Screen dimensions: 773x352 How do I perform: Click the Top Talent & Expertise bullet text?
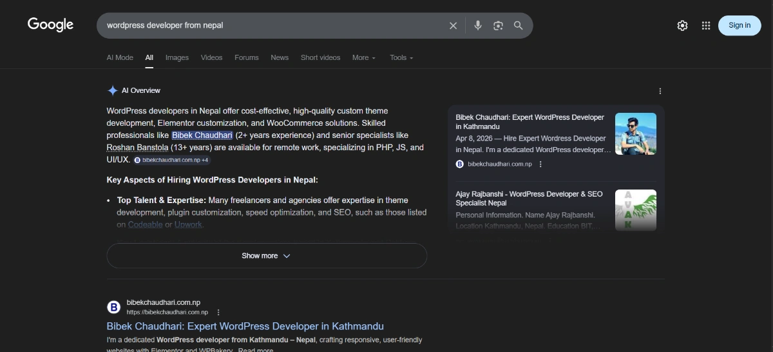coord(272,212)
